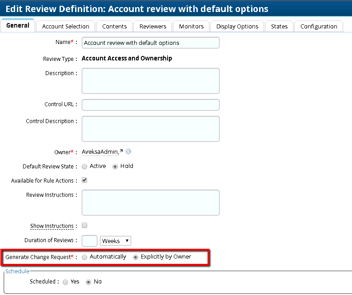Viewport: 352px width, 295px height.
Task: Open the Monitors tab
Action: (191, 26)
